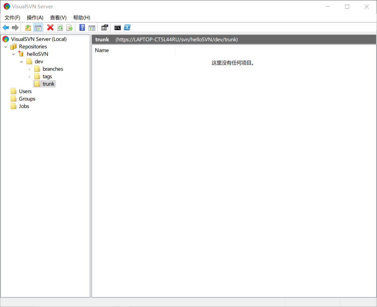Select the Users label in tree
This screenshot has width=377, height=307.
[25, 91]
